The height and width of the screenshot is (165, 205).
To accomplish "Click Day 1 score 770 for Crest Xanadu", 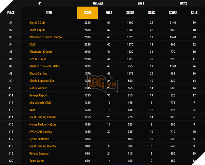I will pos(130,117).
